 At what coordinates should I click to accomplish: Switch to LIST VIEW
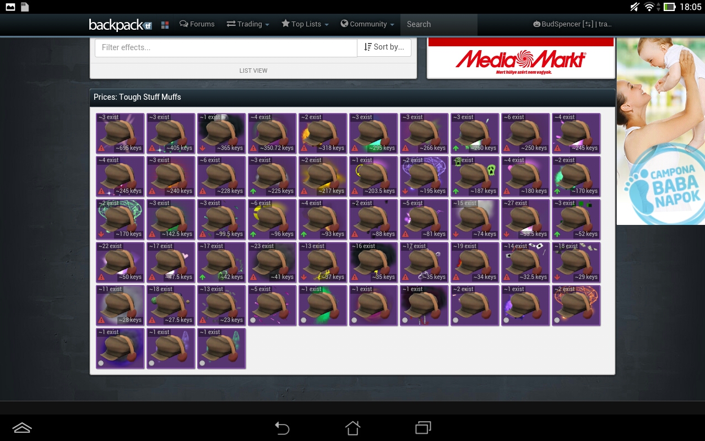click(253, 71)
